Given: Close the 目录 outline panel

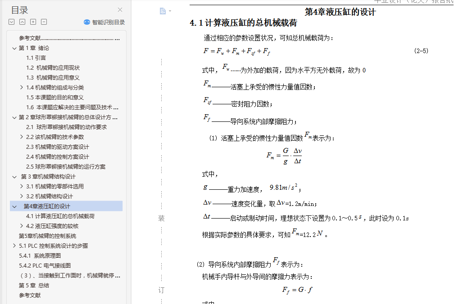Looking at the screenshot, I should point(120,10).
